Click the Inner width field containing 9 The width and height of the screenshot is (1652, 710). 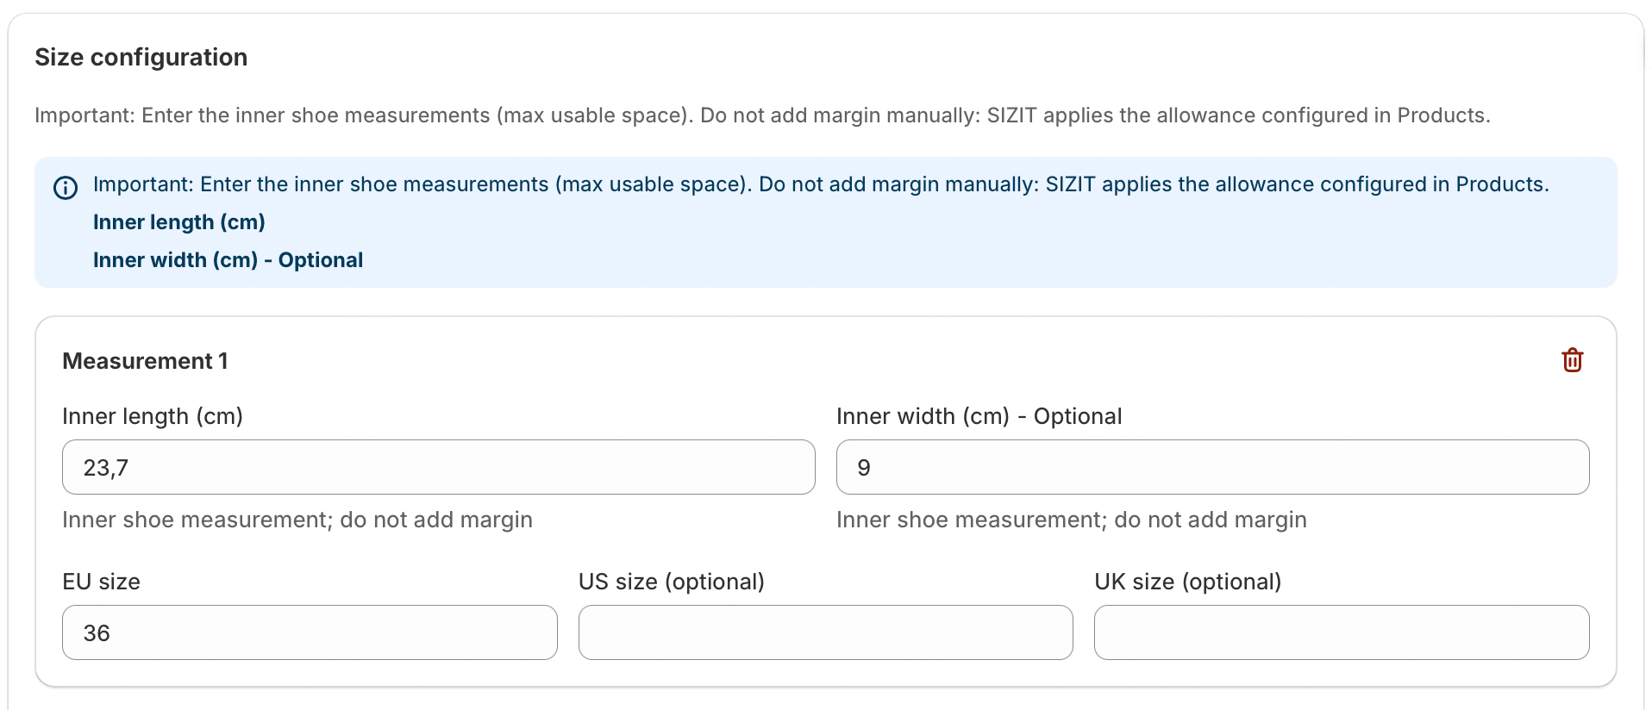1212,467
